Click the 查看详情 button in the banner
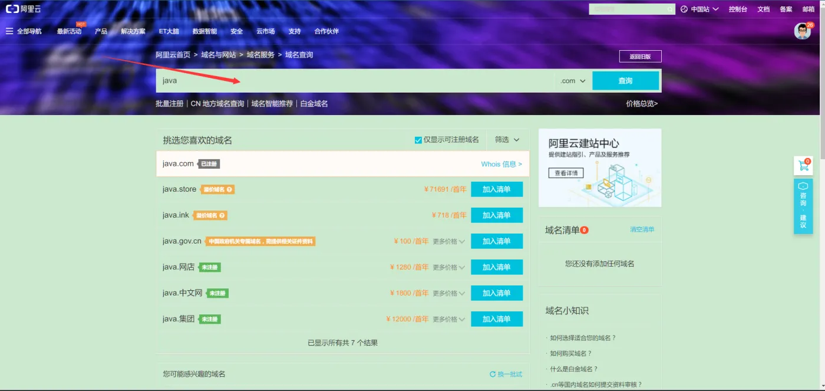Viewport: 825px width, 391px height. pos(566,173)
